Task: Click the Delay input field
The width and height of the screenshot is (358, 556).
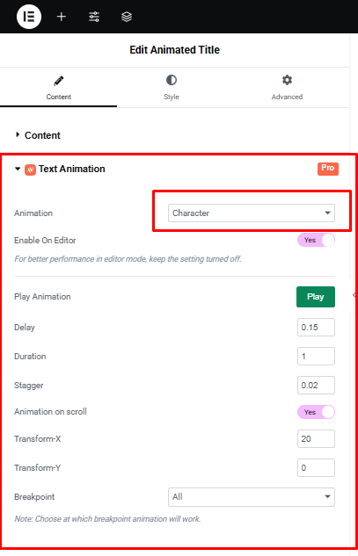Action: 316,327
